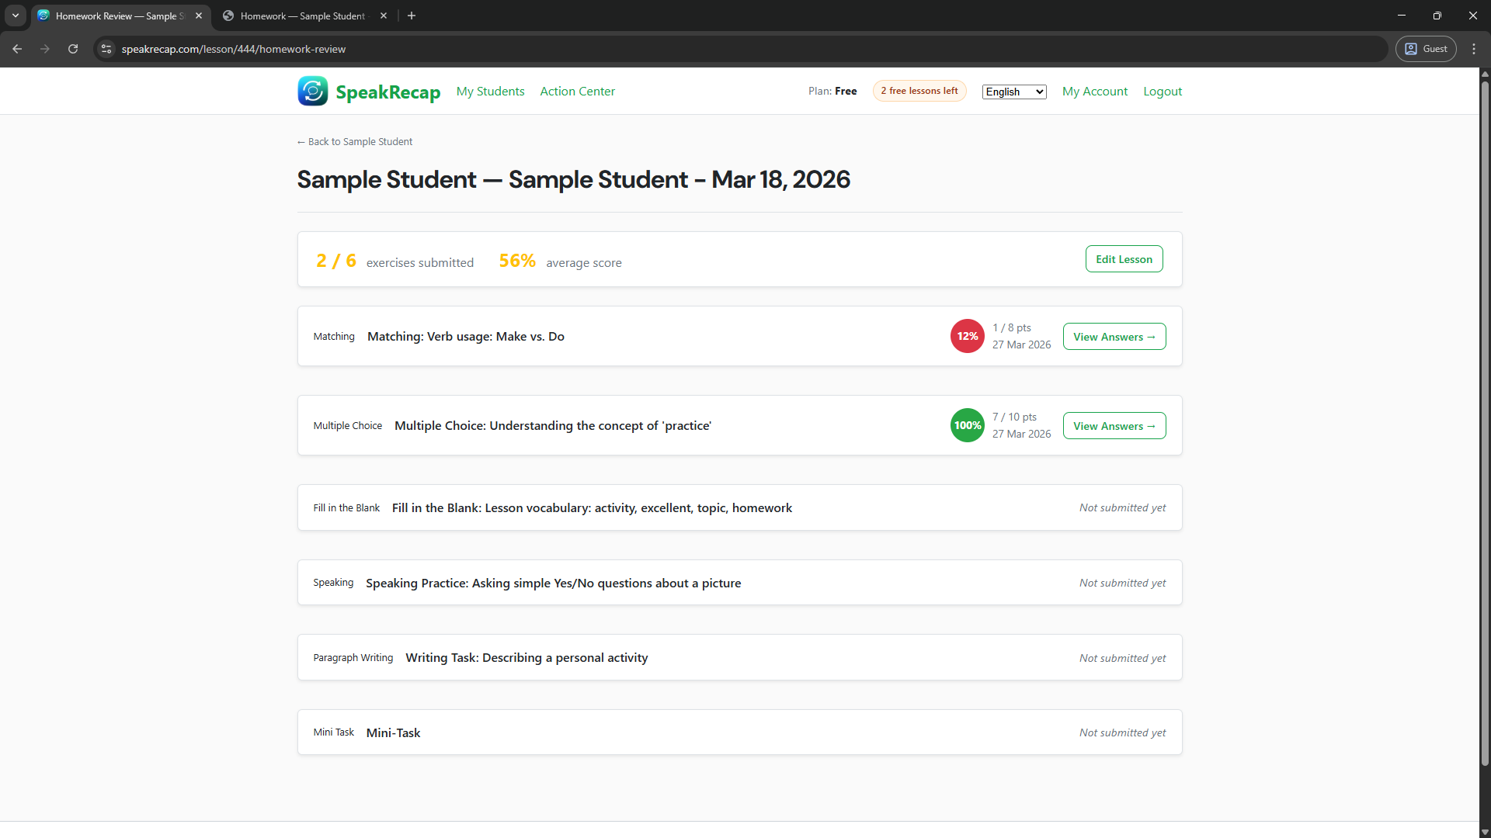Click Not submitted yet on Speaking row

point(1122,583)
